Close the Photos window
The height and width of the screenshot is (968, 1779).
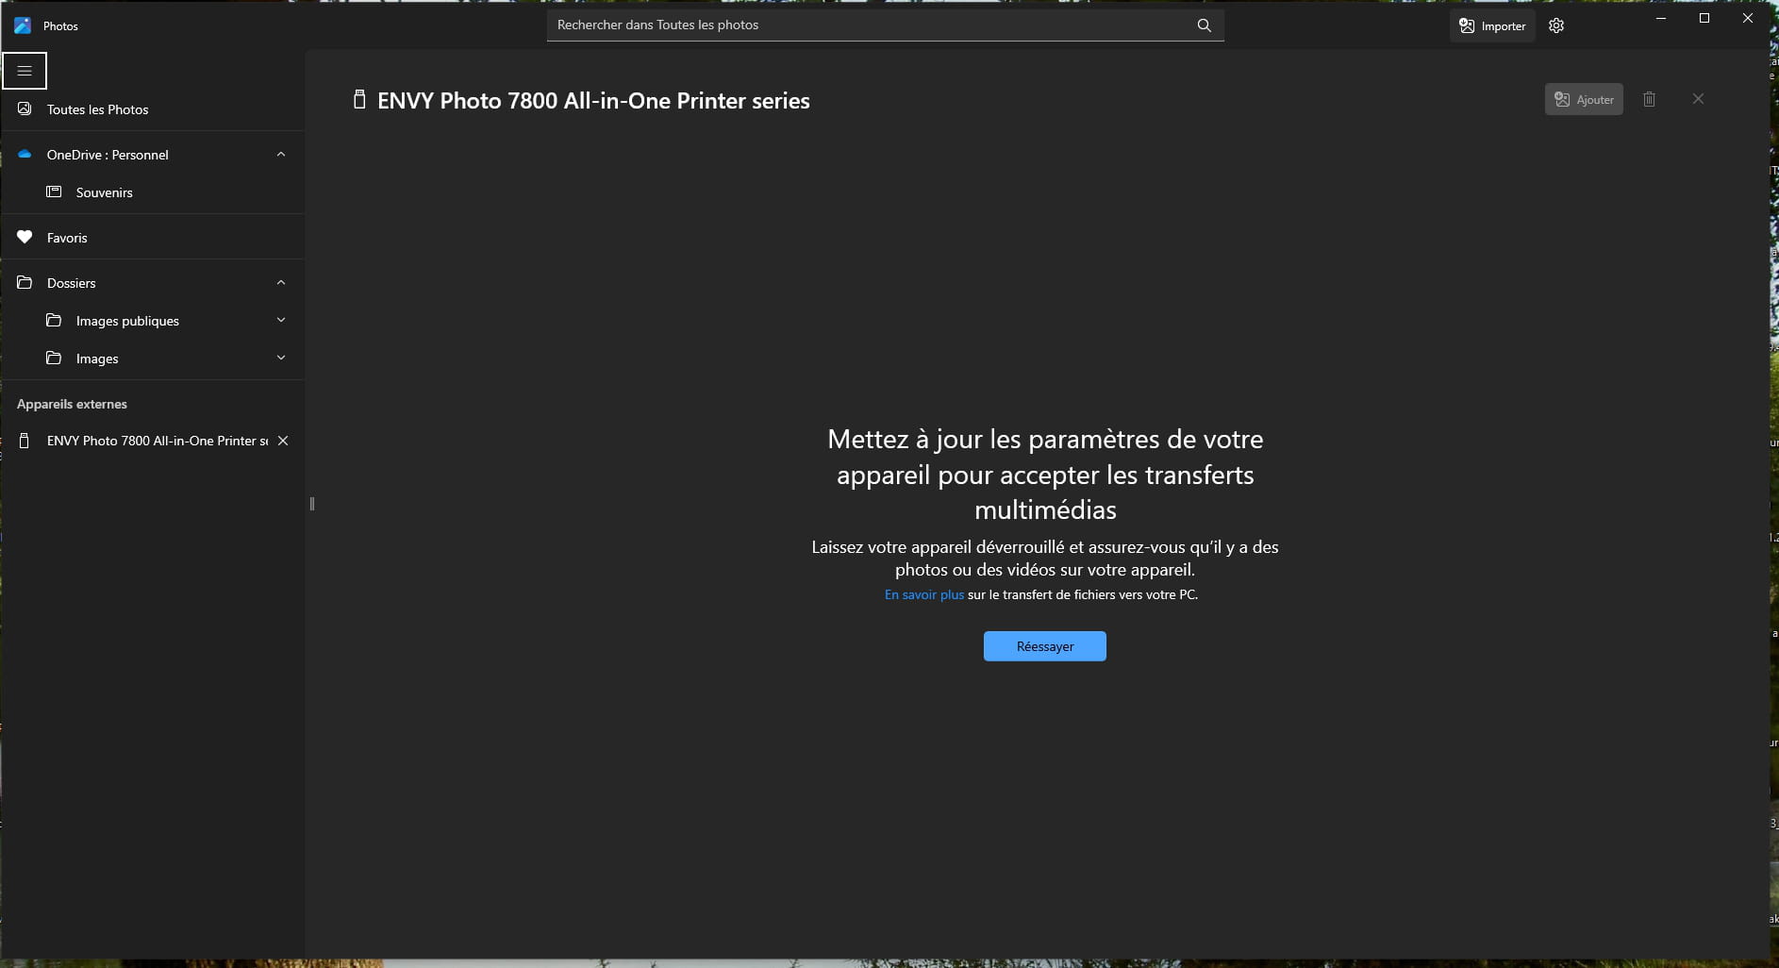[1748, 18]
